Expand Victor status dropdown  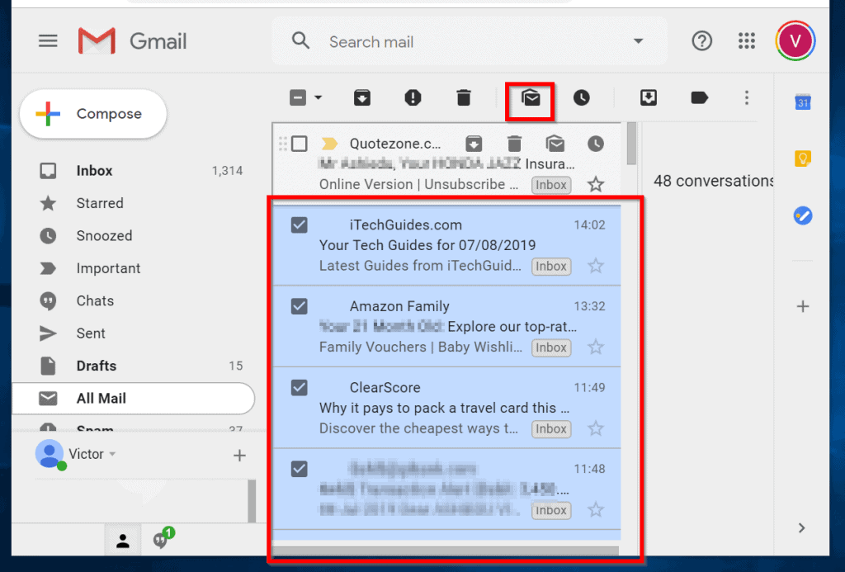(112, 454)
